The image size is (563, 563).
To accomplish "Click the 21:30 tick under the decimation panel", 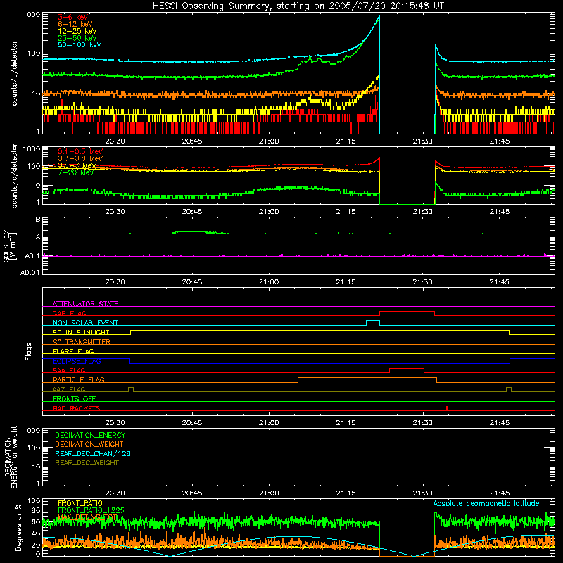I will coord(423,493).
